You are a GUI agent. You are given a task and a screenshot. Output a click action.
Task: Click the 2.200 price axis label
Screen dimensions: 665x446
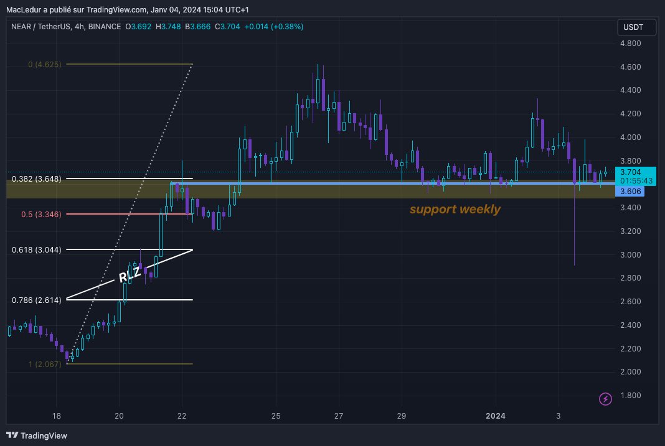click(x=630, y=348)
